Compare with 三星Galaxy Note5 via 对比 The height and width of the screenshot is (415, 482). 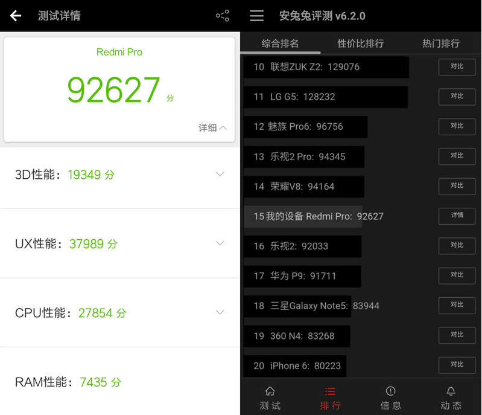point(457,306)
